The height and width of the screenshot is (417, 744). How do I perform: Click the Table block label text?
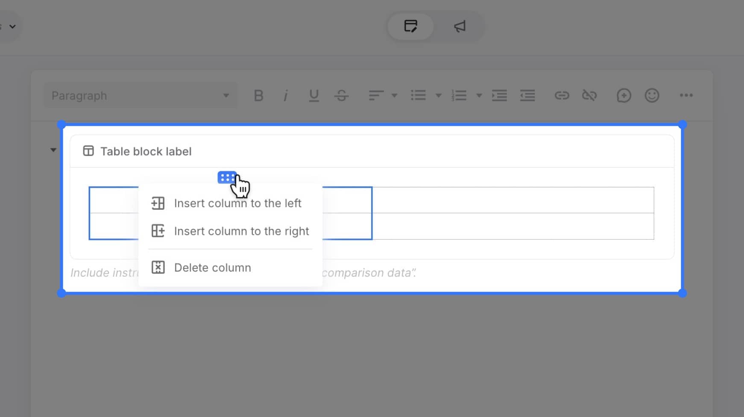[x=146, y=151]
